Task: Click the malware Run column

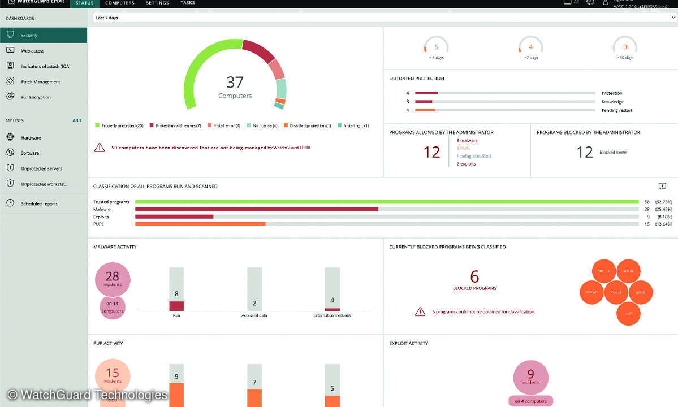Action: 176,289
